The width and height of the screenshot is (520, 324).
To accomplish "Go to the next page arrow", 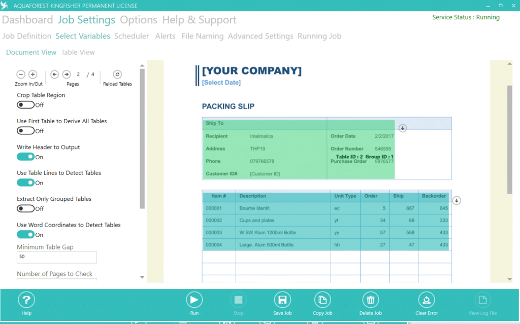I will [x=67, y=74].
